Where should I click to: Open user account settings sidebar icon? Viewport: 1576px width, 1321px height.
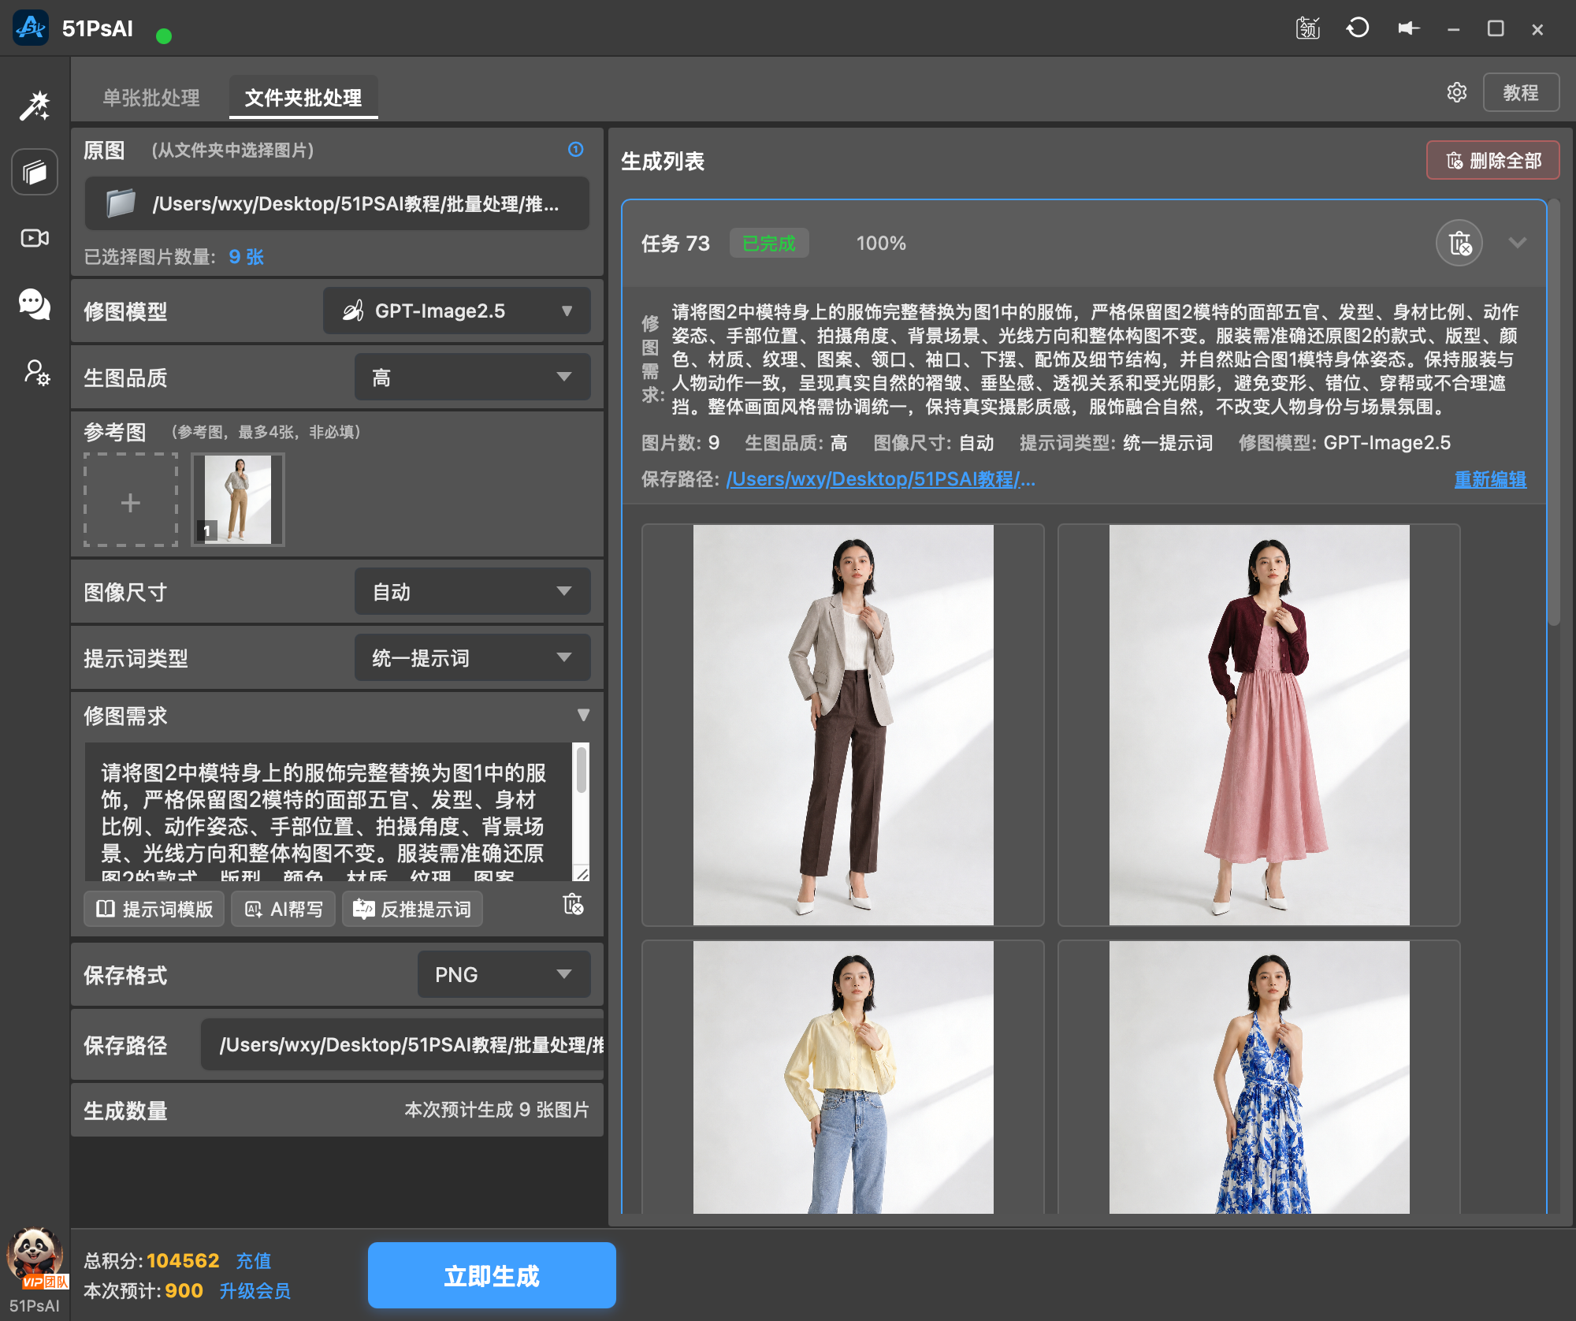(36, 372)
